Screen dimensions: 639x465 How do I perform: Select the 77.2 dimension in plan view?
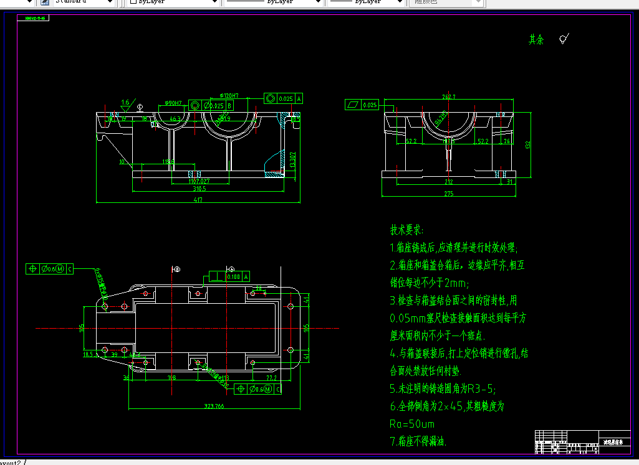coord(271,377)
